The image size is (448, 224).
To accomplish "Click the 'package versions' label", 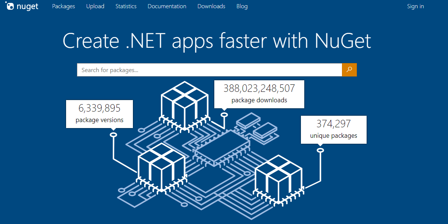I will (x=99, y=120).
